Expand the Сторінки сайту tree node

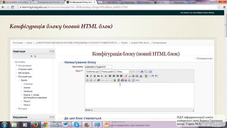[x=16, y=69]
